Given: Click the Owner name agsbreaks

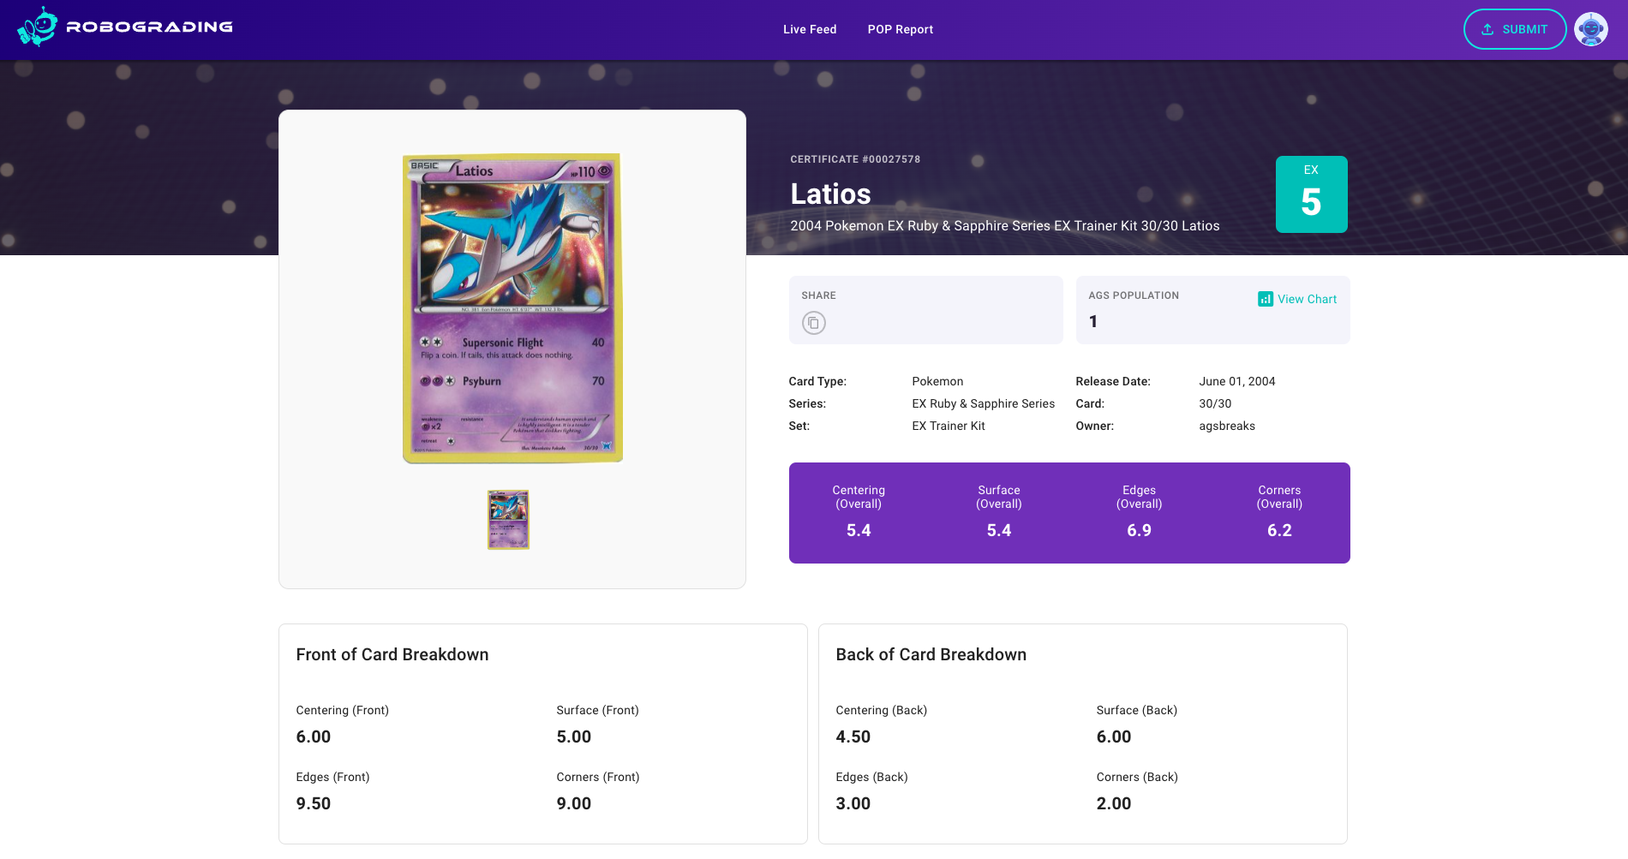Looking at the screenshot, I should [1227, 426].
